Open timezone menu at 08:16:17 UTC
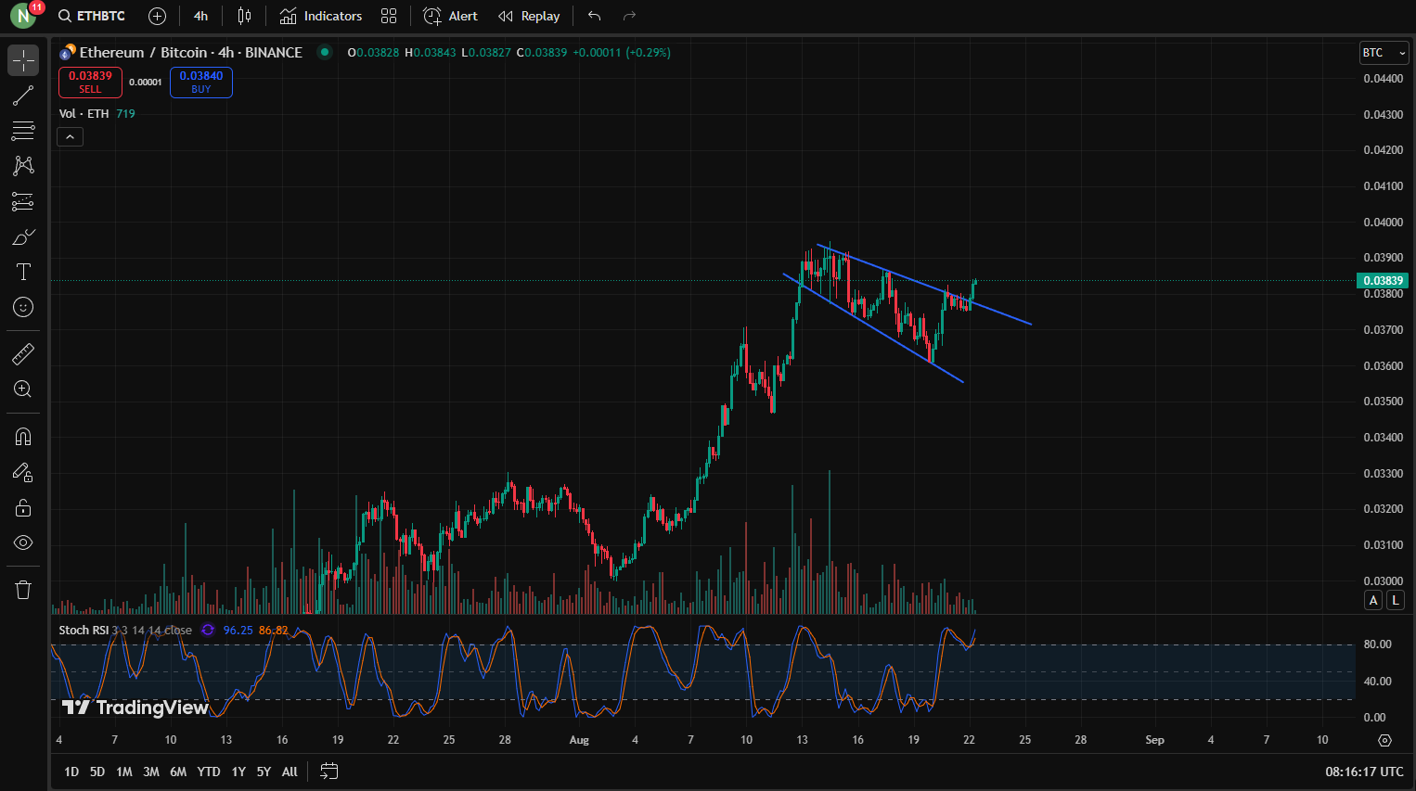This screenshot has height=791, width=1416. click(x=1364, y=772)
